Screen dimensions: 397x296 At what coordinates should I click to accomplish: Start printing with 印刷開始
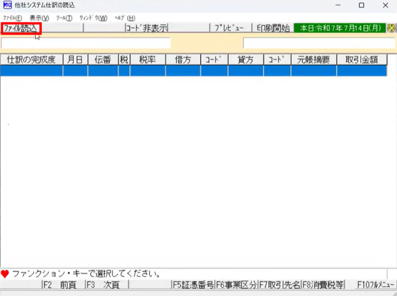click(x=273, y=28)
